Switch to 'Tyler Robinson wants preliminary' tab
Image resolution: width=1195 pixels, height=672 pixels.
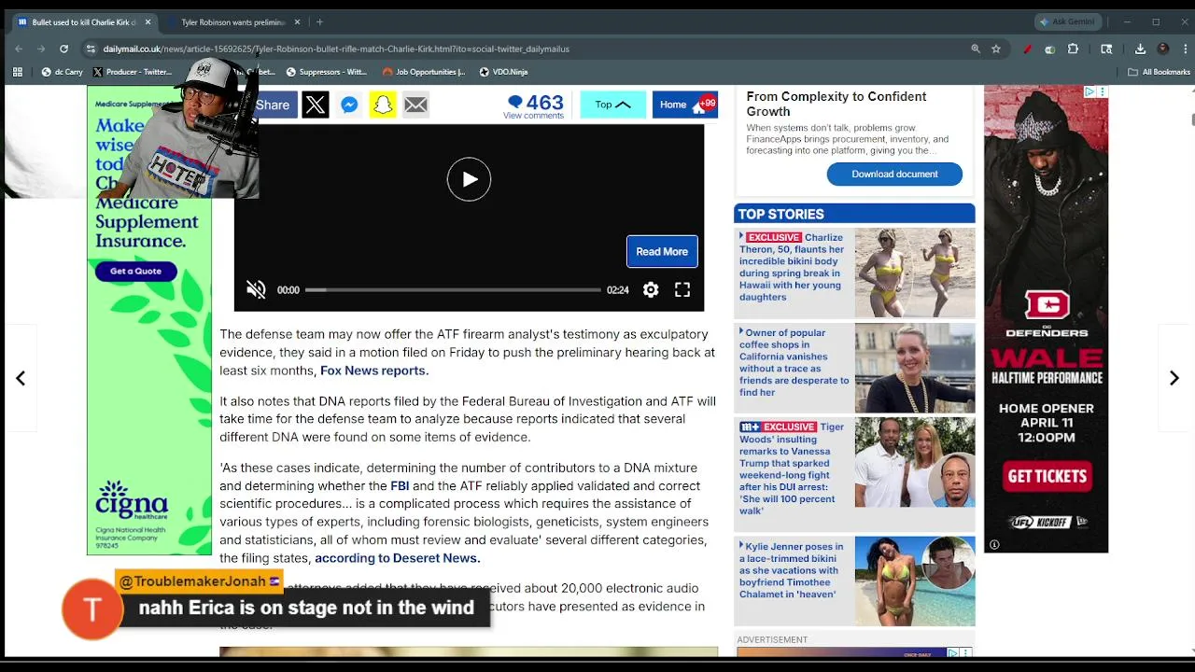[x=233, y=21]
